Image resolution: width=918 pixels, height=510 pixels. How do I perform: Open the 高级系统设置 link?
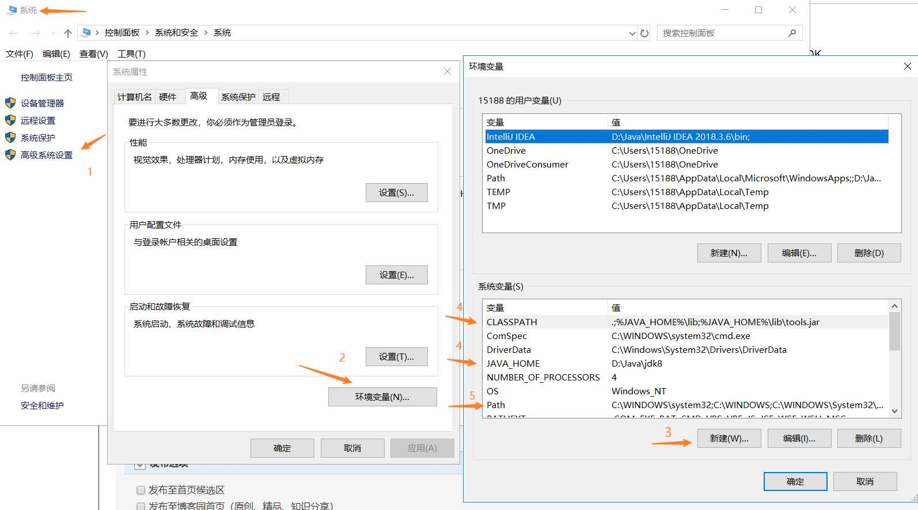point(47,155)
